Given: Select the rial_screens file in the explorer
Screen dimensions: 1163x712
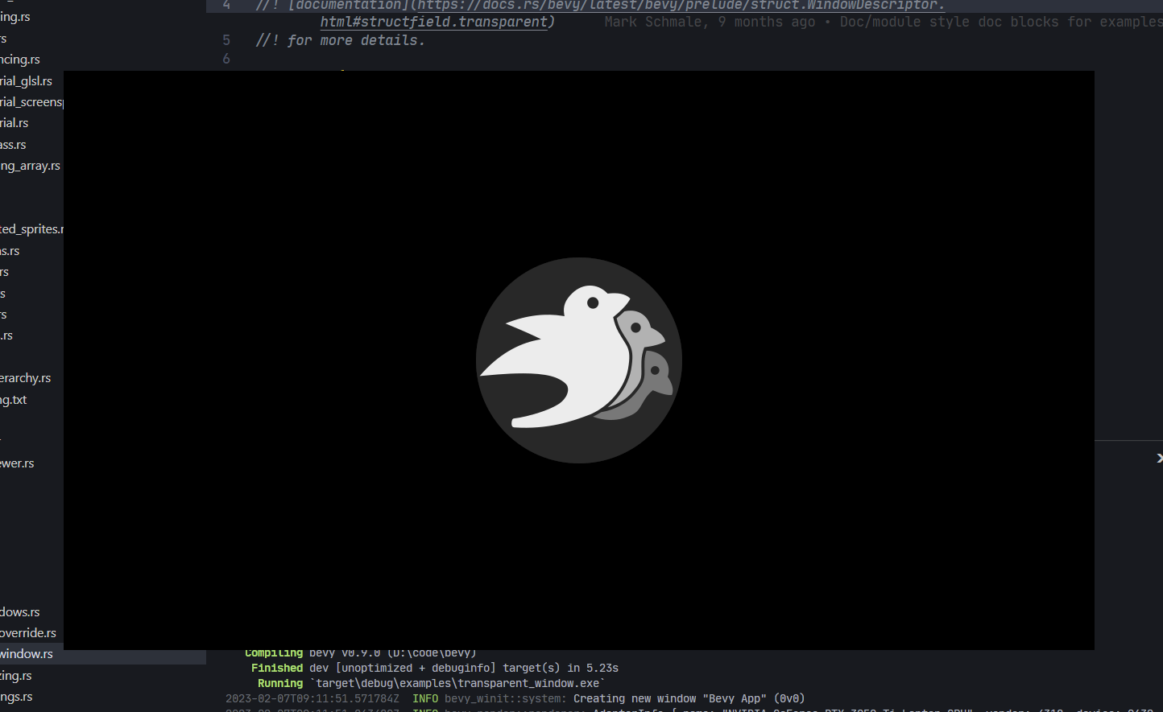Looking at the screenshot, I should (31, 102).
